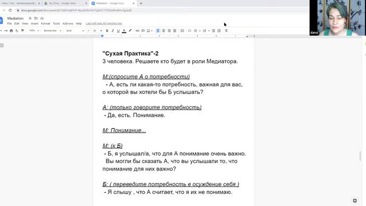This screenshot has height=206, width=366.
Task: Click the heading "Сухая Практика"-2
Action: [x=130, y=53]
